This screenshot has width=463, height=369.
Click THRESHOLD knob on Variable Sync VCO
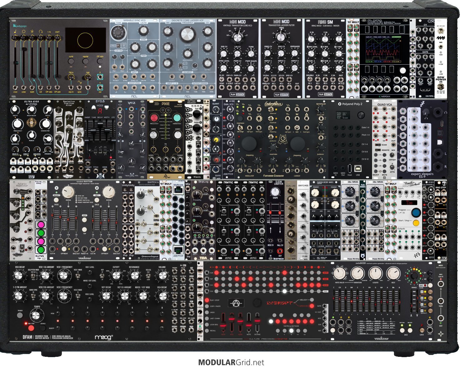point(135,47)
